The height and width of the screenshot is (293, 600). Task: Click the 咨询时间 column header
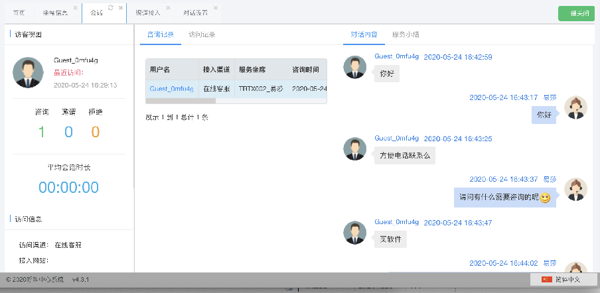pos(307,70)
